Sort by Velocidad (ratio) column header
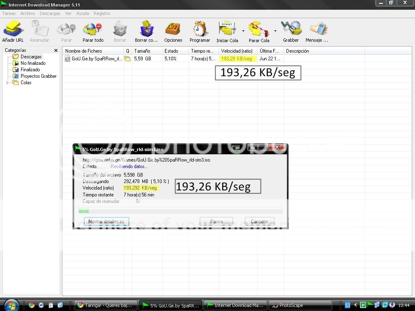Viewport: 415px width, 311px height. [238, 51]
